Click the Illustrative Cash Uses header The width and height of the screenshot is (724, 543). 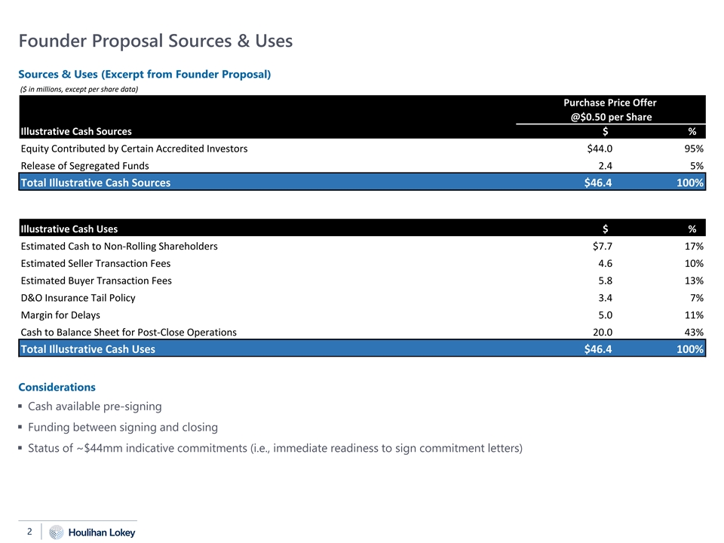pos(69,229)
